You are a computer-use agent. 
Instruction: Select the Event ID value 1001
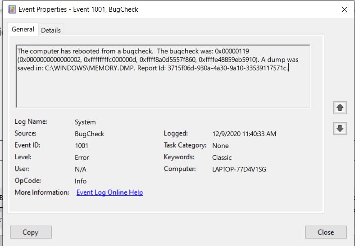(x=81, y=146)
